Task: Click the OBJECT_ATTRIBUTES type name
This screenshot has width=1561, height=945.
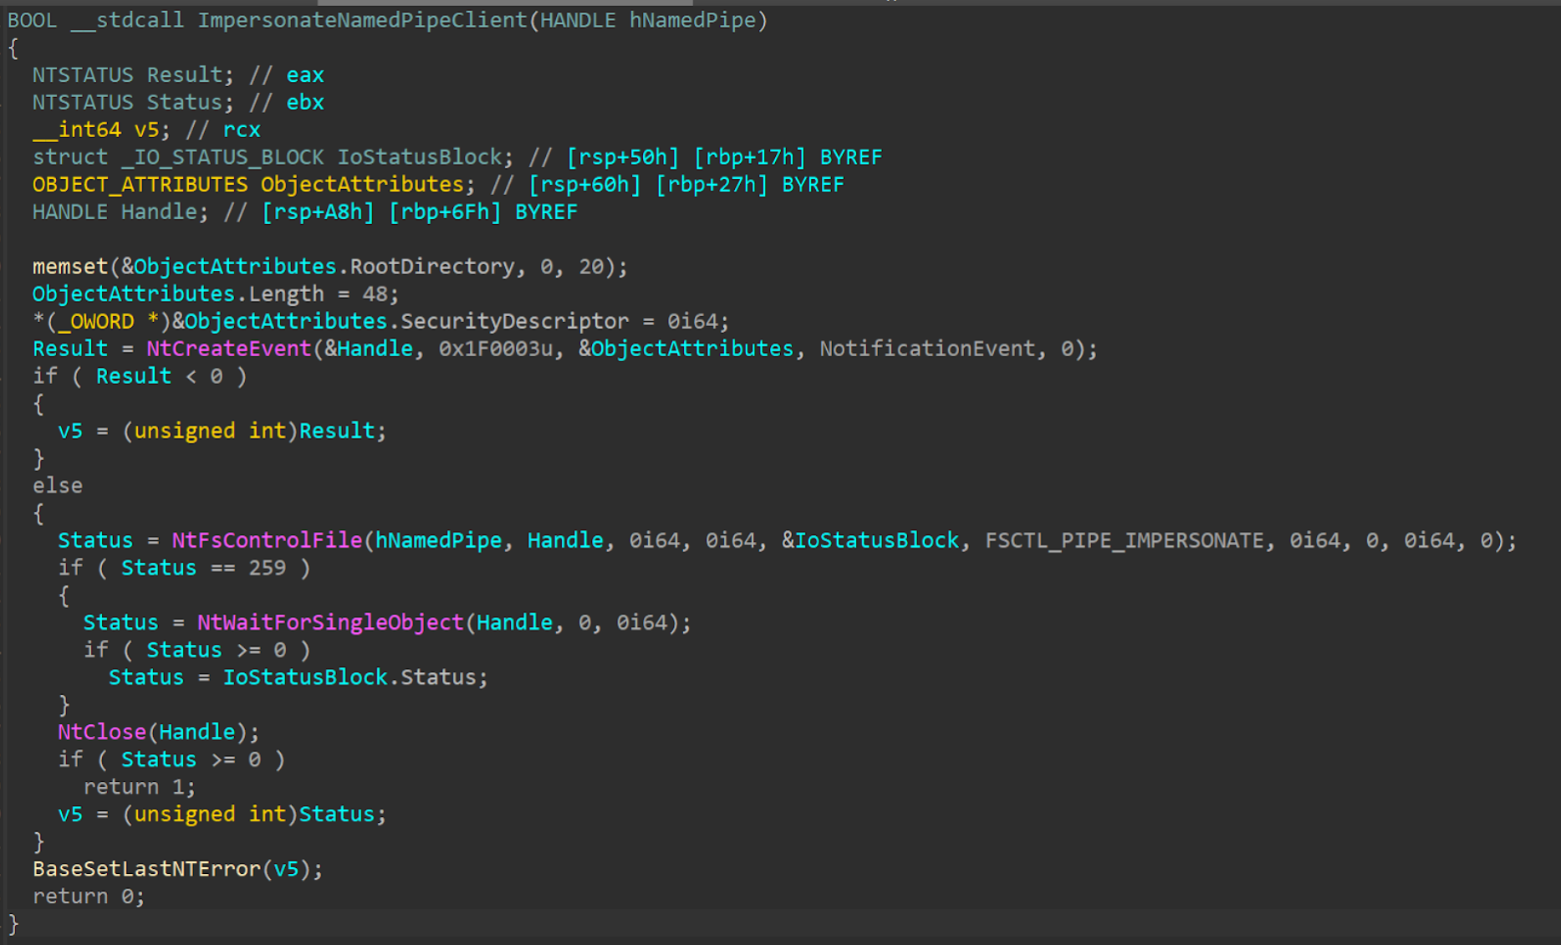Action: click(x=140, y=184)
